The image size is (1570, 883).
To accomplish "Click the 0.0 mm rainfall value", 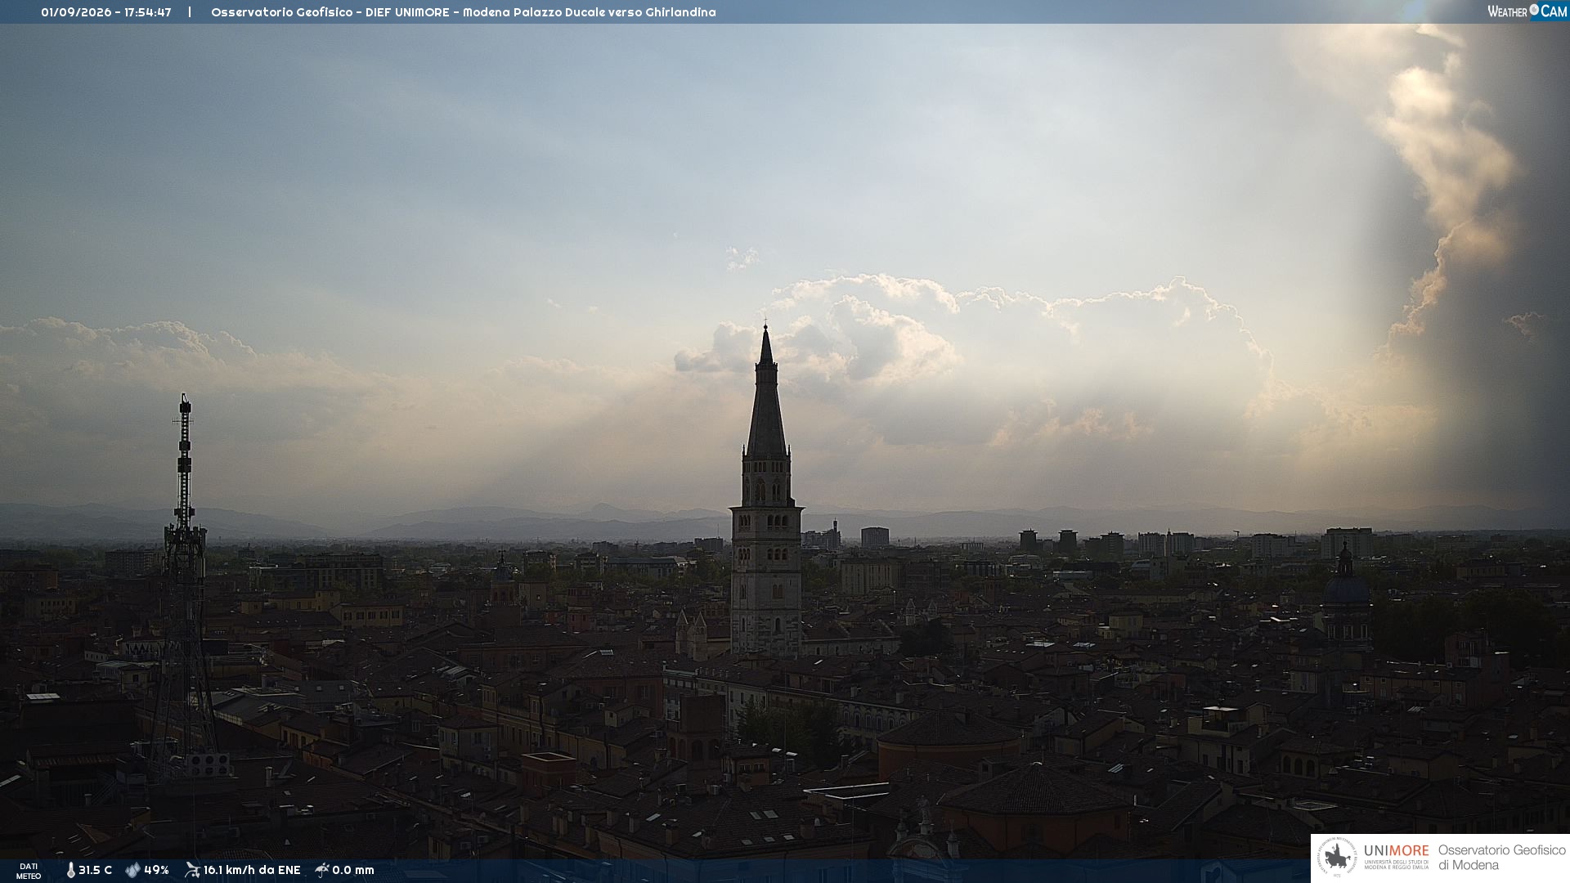I will click(x=353, y=871).
